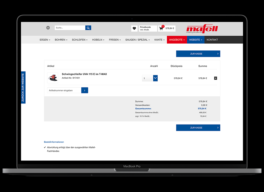Expand the SÄGEN menu
Image resolution: width=264 pixels, height=192 pixels.
[45, 40]
